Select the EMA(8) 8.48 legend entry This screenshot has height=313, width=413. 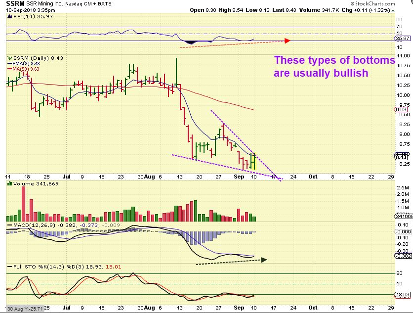[x=24, y=64]
